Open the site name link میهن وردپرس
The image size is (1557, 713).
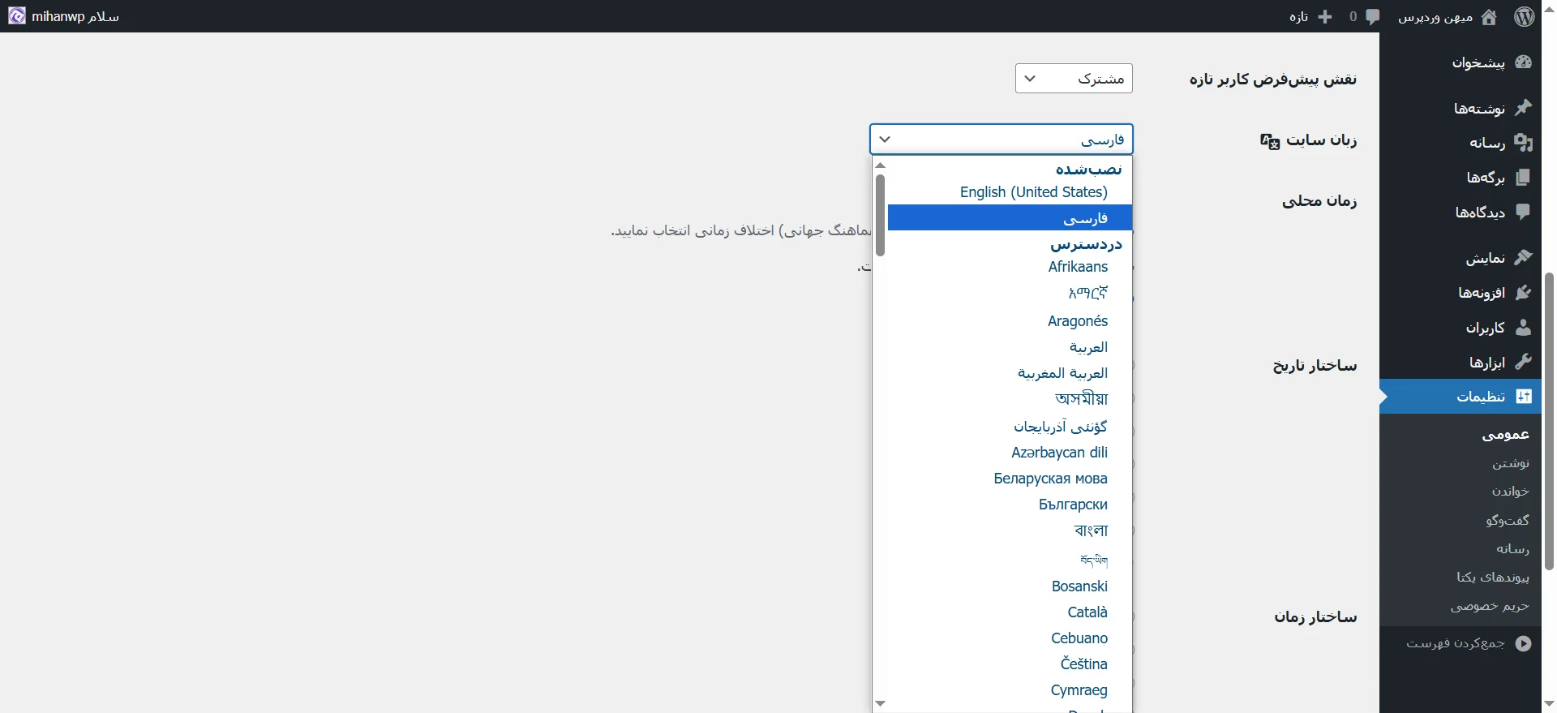point(1435,17)
